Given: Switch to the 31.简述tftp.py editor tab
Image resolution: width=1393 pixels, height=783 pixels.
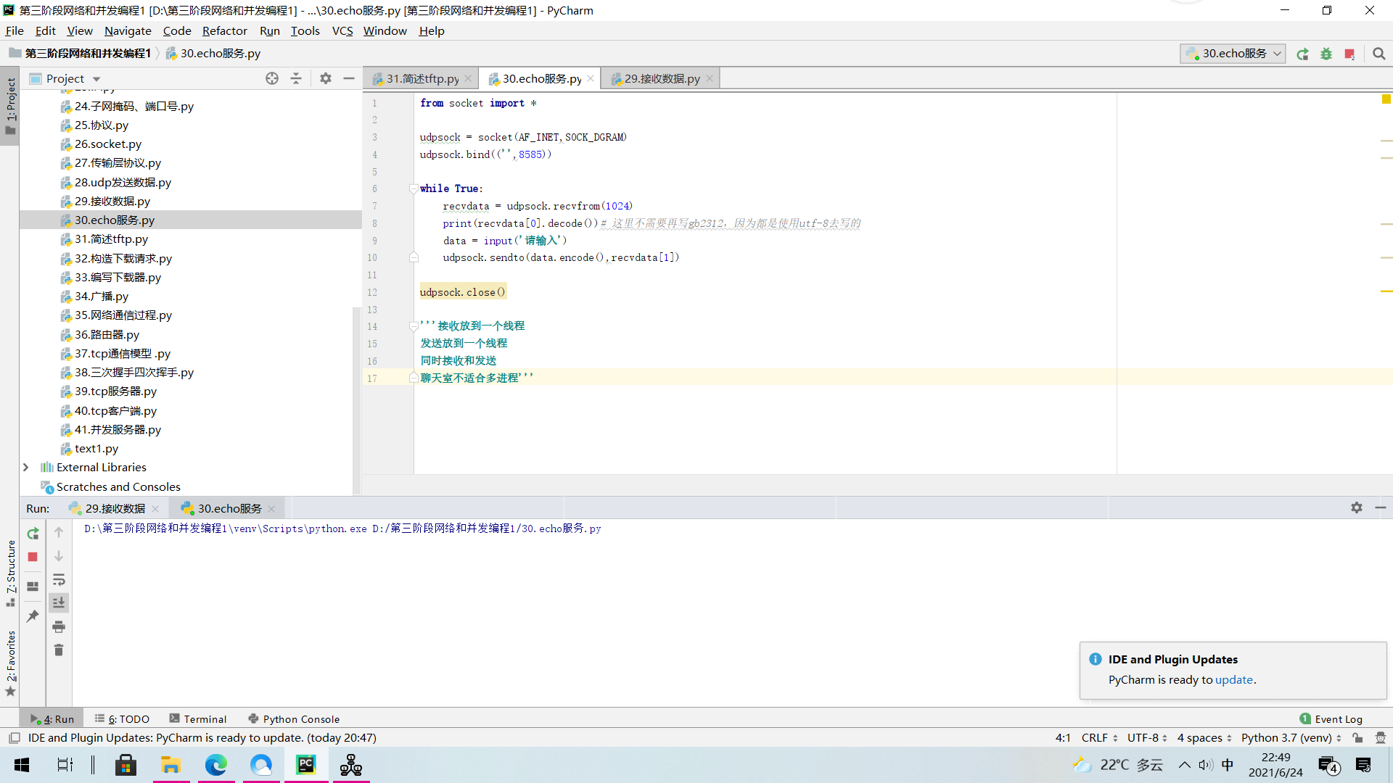Looking at the screenshot, I should click(422, 78).
